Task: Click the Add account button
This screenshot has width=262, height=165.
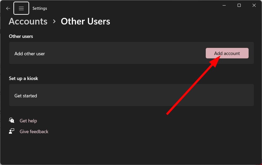Action: pos(227,53)
